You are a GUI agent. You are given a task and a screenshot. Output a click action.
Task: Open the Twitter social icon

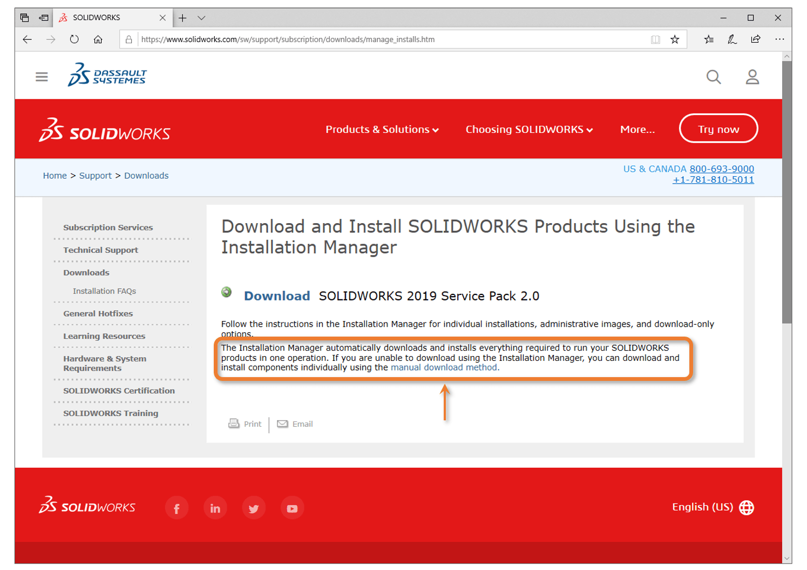click(x=254, y=508)
